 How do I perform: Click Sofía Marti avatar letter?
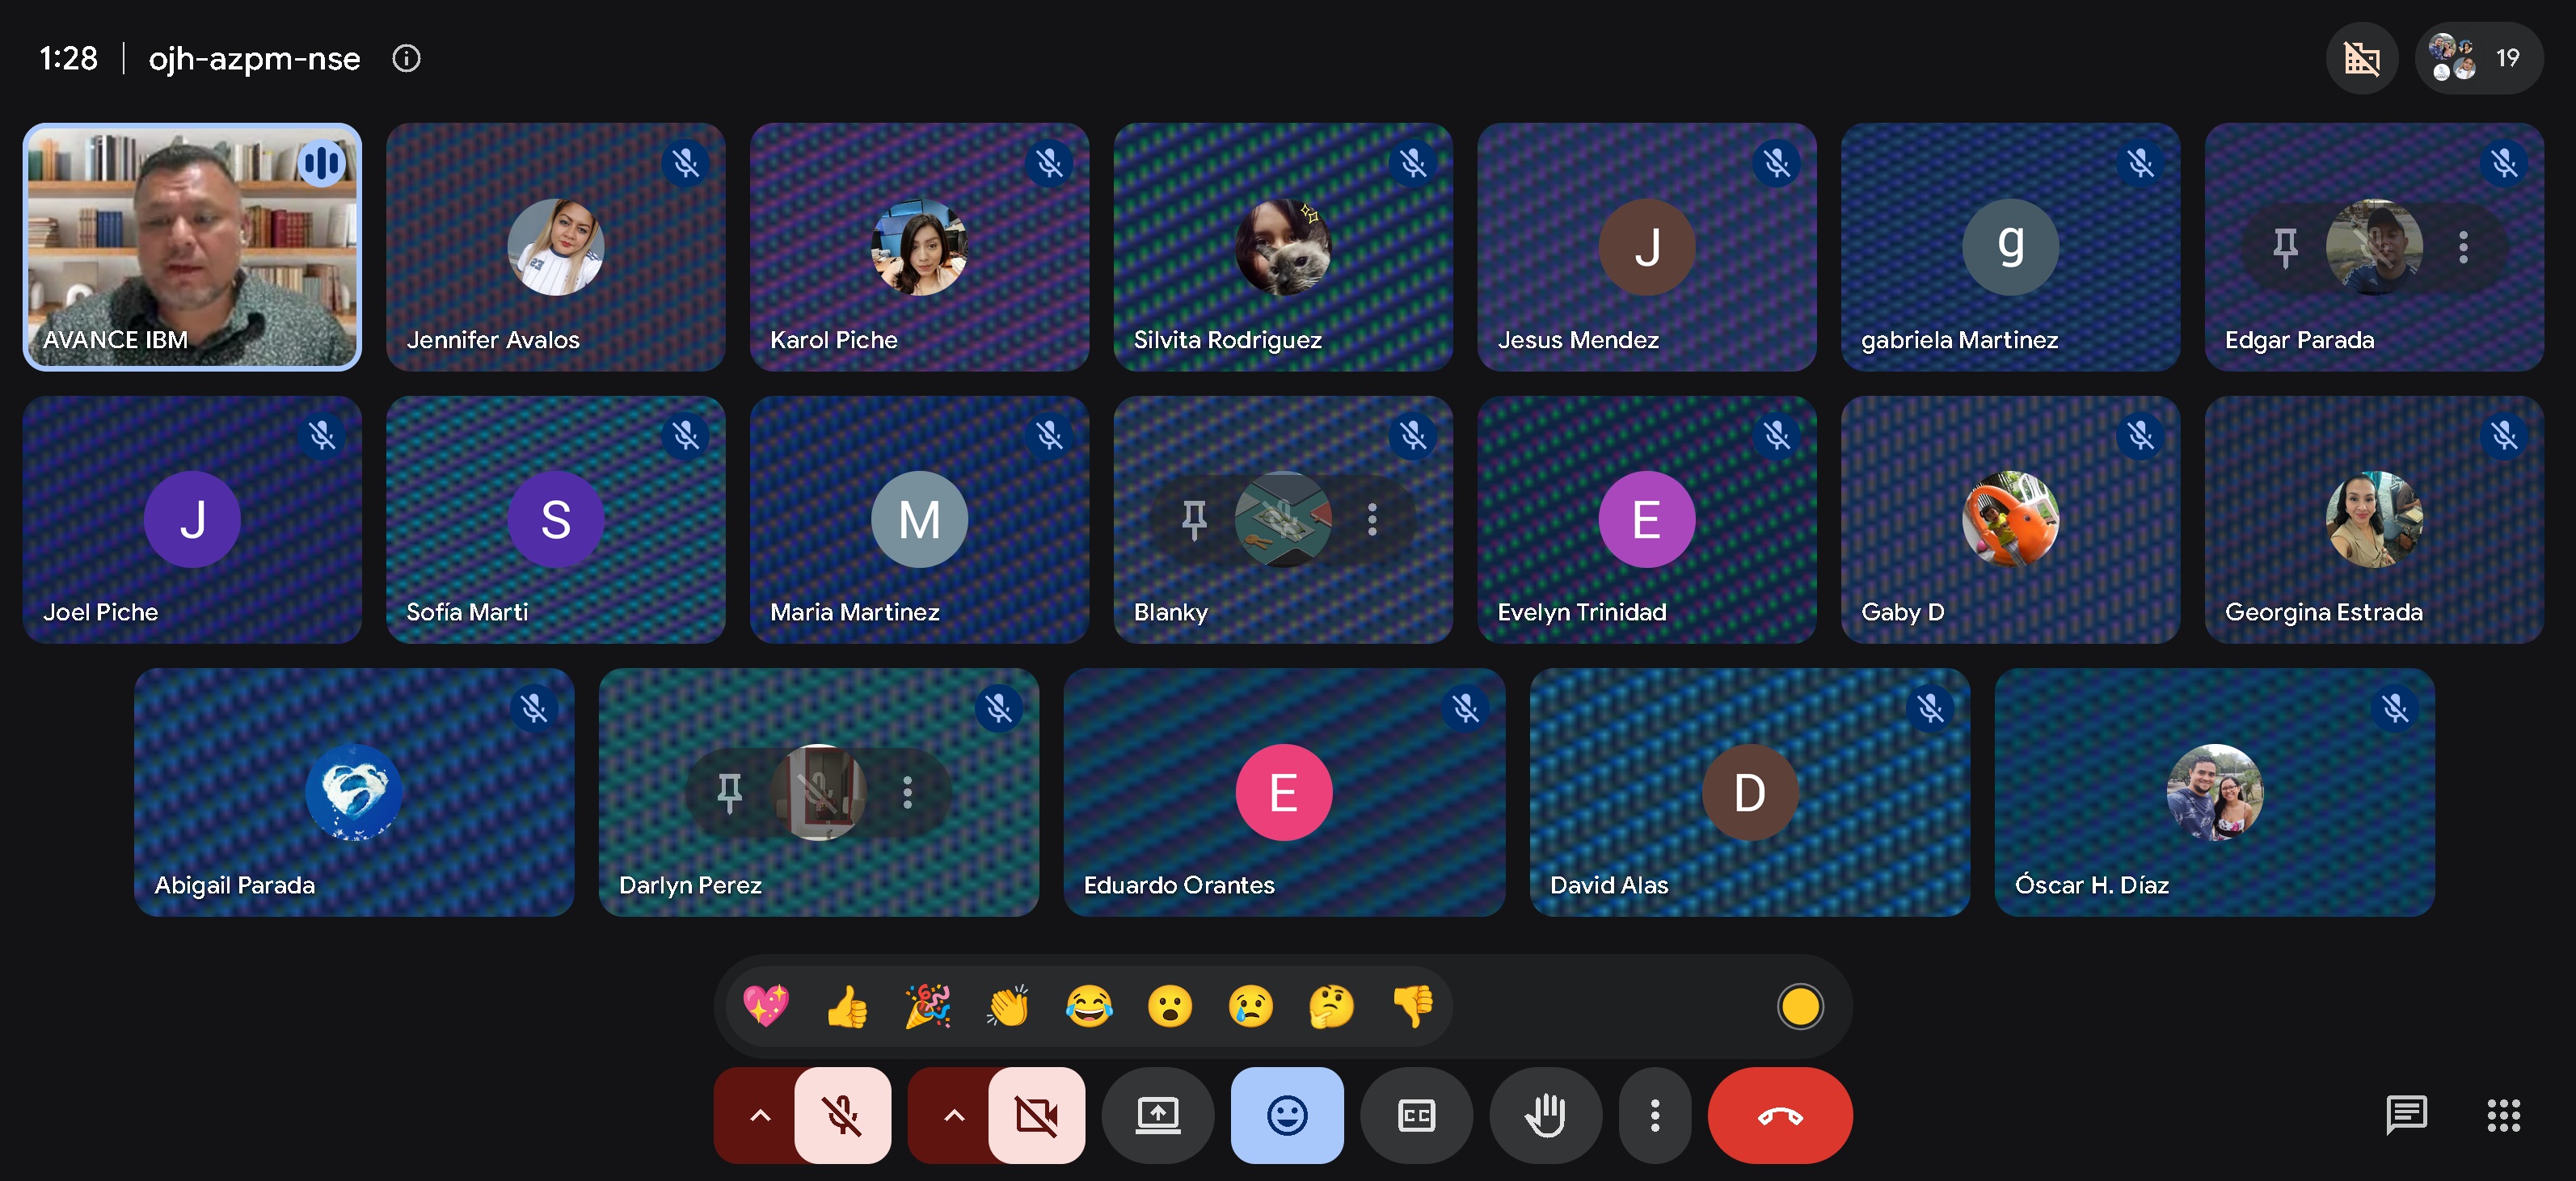[x=556, y=519]
